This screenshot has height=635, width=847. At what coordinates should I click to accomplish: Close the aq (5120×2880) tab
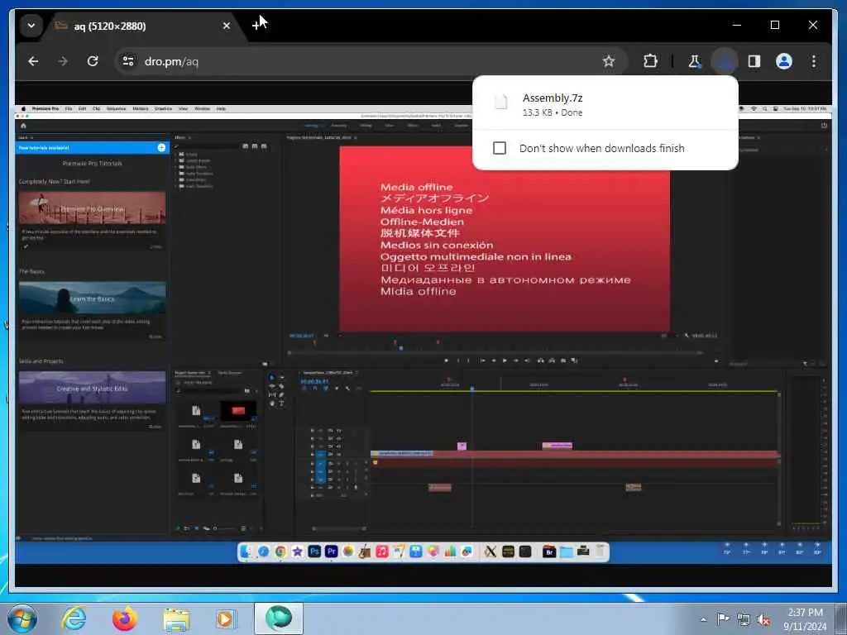227,26
